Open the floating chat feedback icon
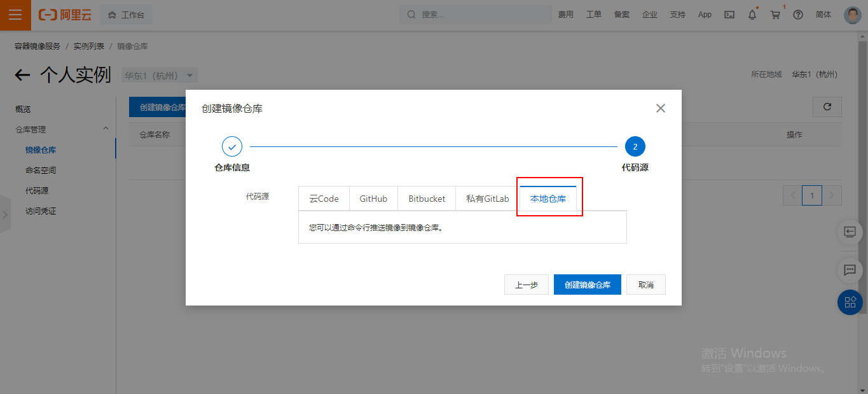The image size is (868, 394). pyautogui.click(x=850, y=270)
